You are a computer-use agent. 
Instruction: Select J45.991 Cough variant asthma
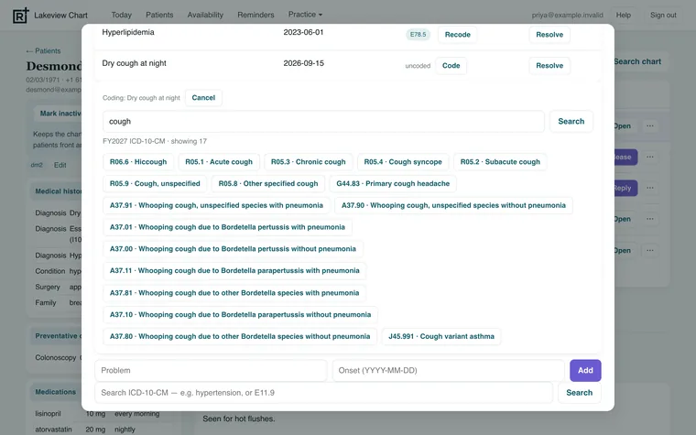point(441,336)
